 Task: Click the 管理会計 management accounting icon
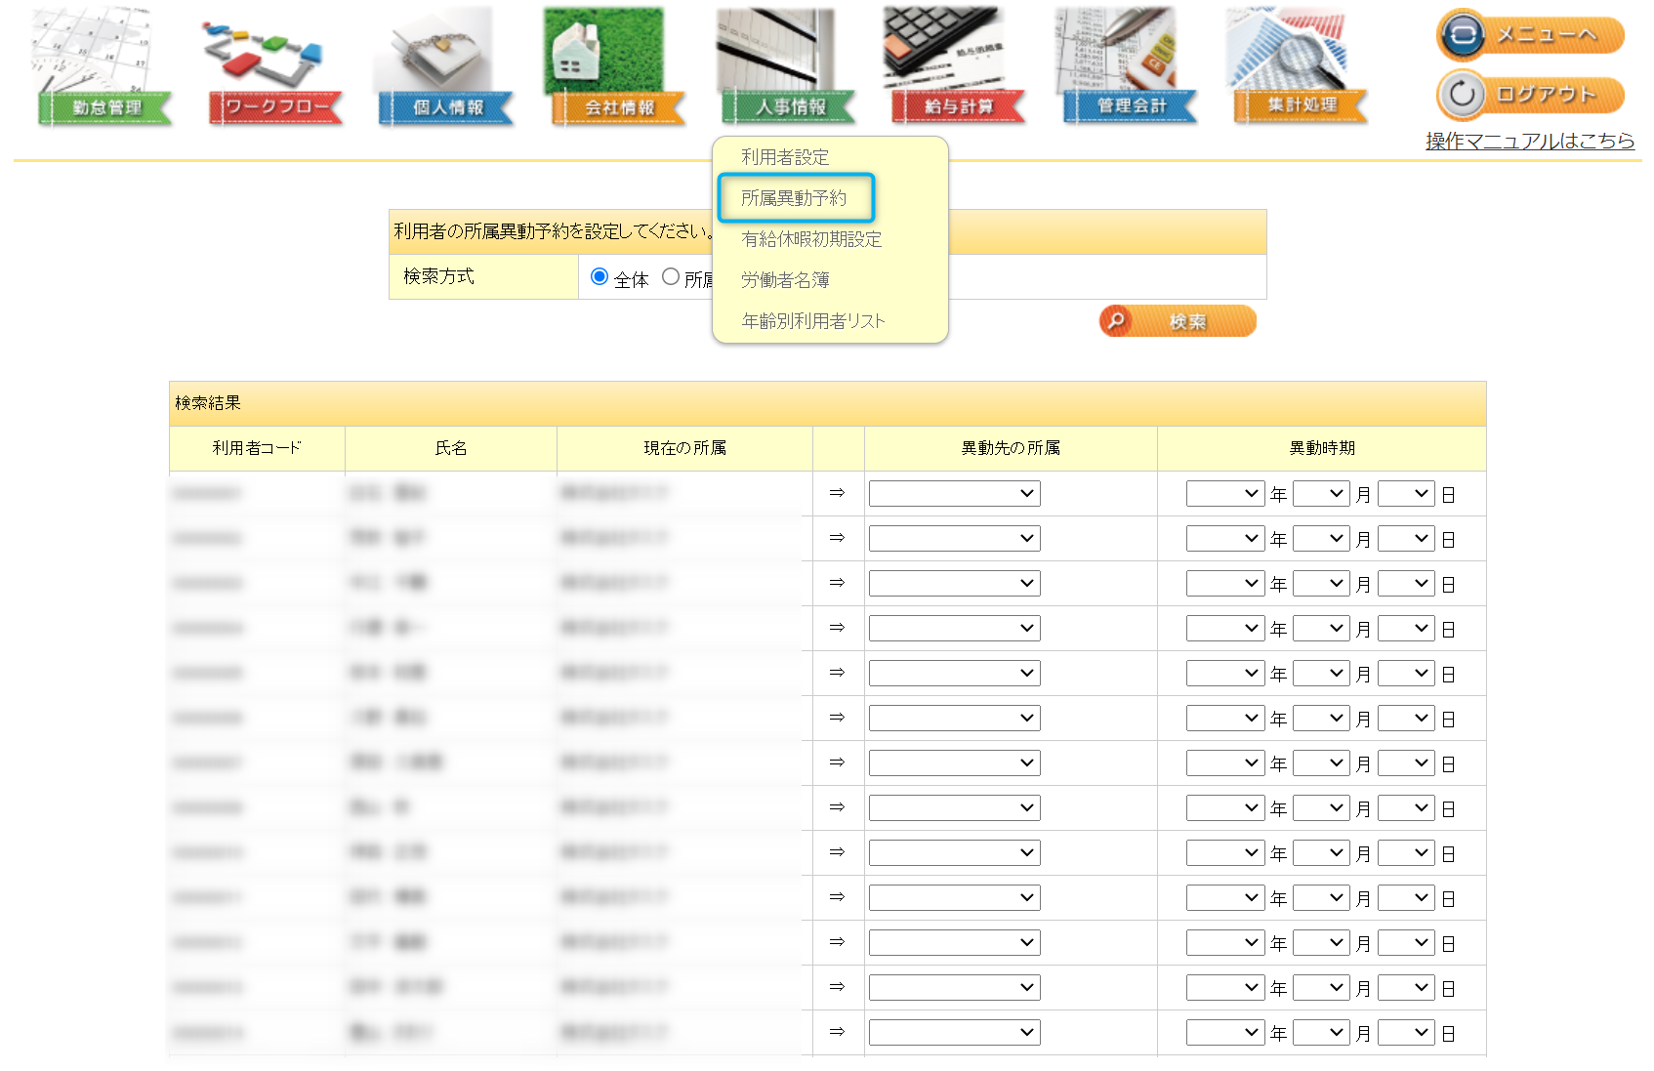[x=1130, y=68]
